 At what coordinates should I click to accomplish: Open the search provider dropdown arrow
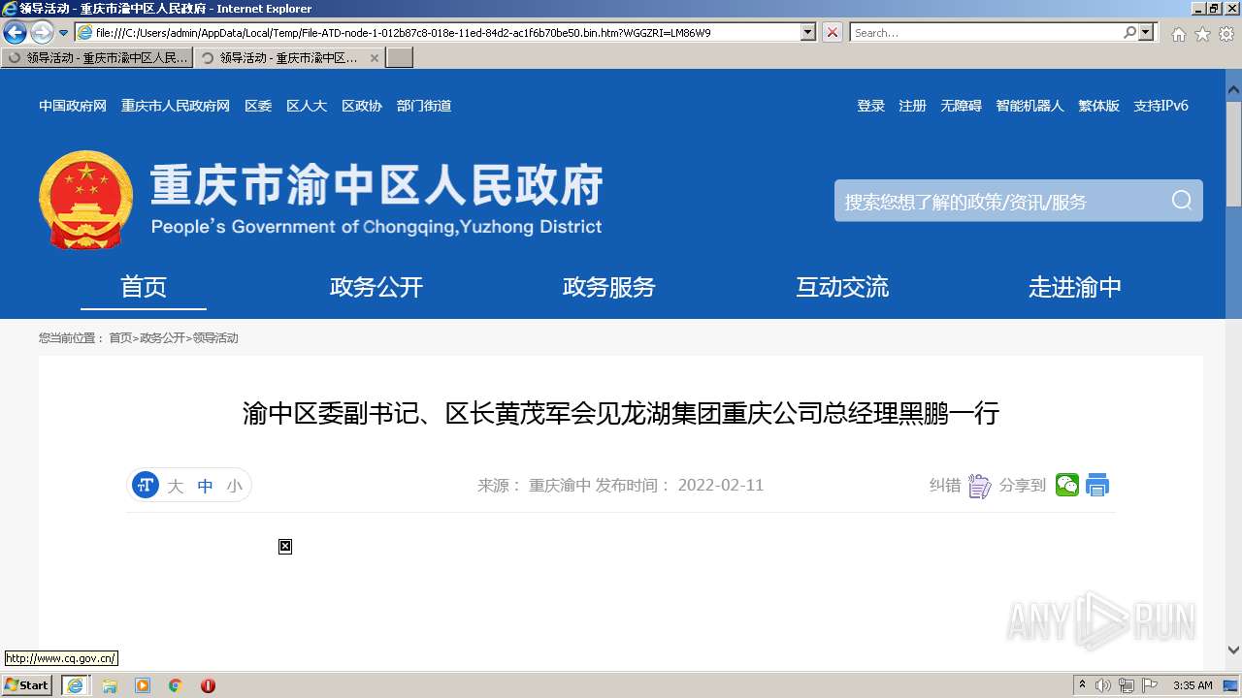(1147, 32)
